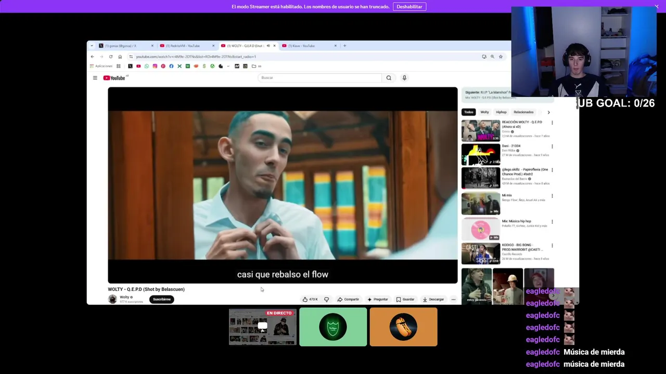Click the YouTube search magnifier button
Viewport: 666px width, 374px height.
[389, 78]
